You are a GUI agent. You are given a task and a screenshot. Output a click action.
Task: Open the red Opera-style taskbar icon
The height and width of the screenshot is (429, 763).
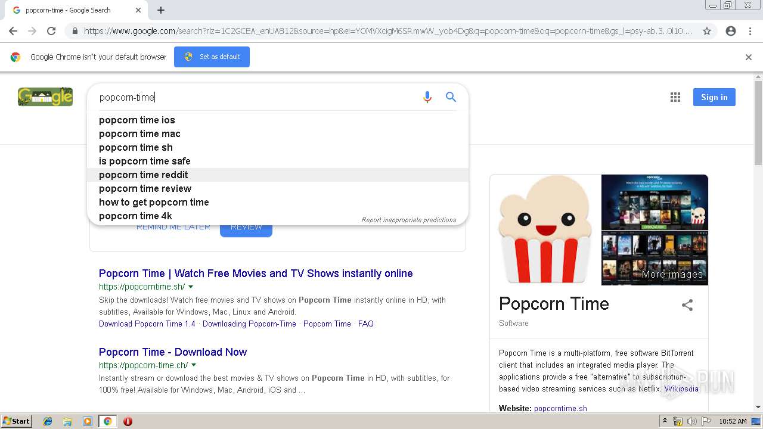click(128, 421)
